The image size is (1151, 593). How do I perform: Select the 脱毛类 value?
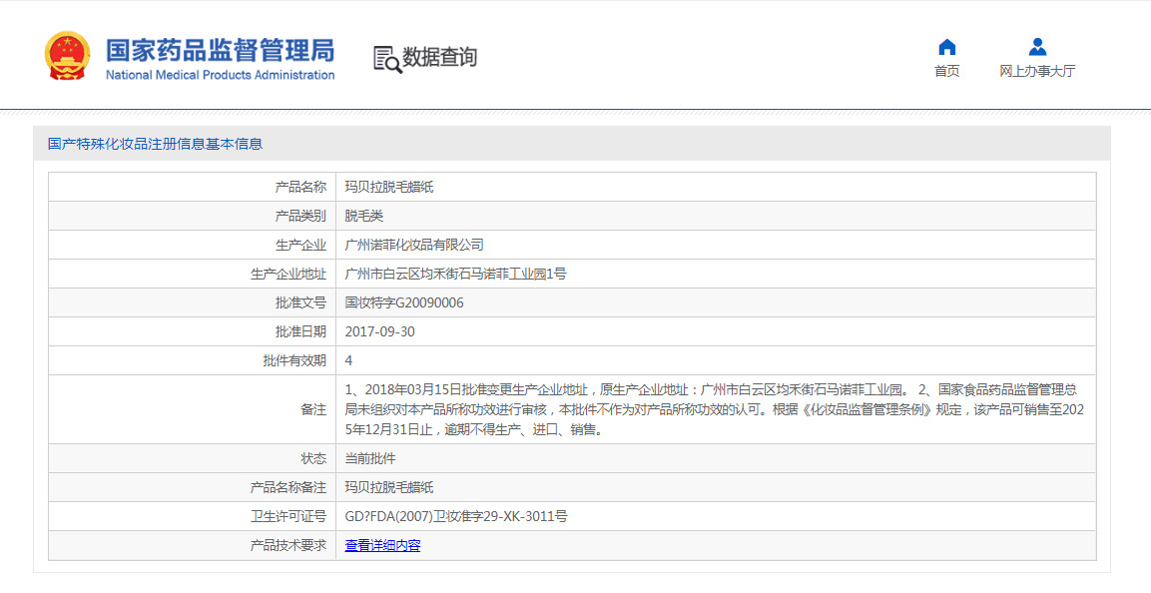point(364,216)
